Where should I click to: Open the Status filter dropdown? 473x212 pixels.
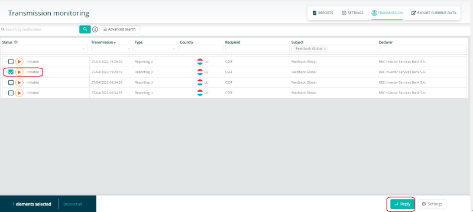tap(45, 49)
